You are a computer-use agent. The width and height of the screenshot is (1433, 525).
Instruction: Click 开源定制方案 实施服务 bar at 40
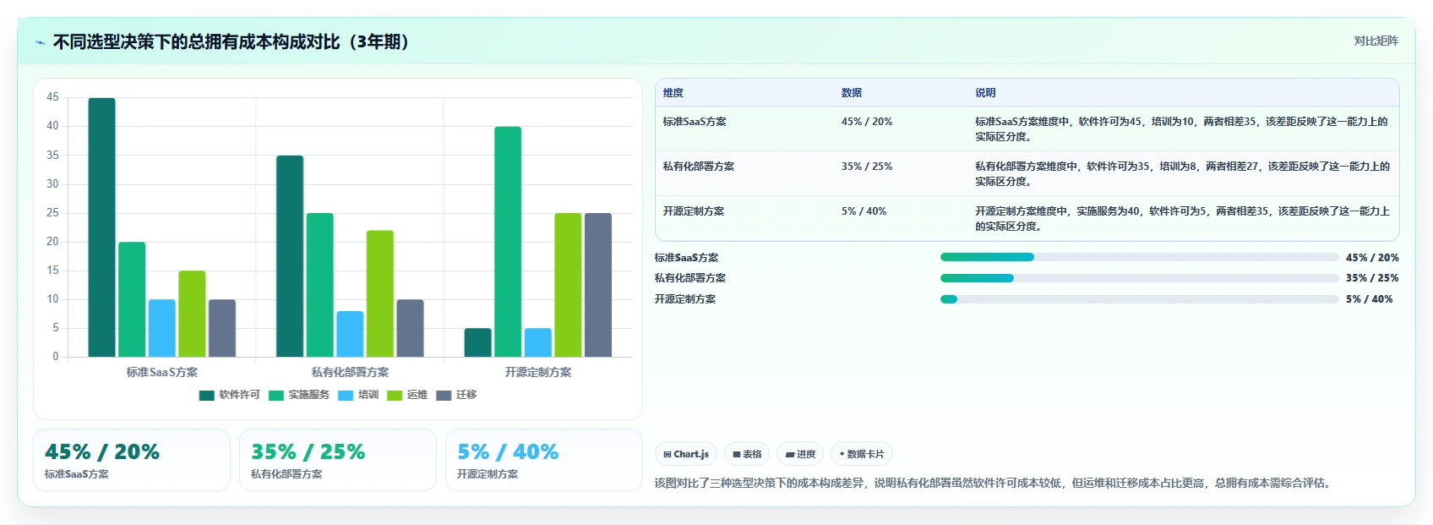pos(508,242)
